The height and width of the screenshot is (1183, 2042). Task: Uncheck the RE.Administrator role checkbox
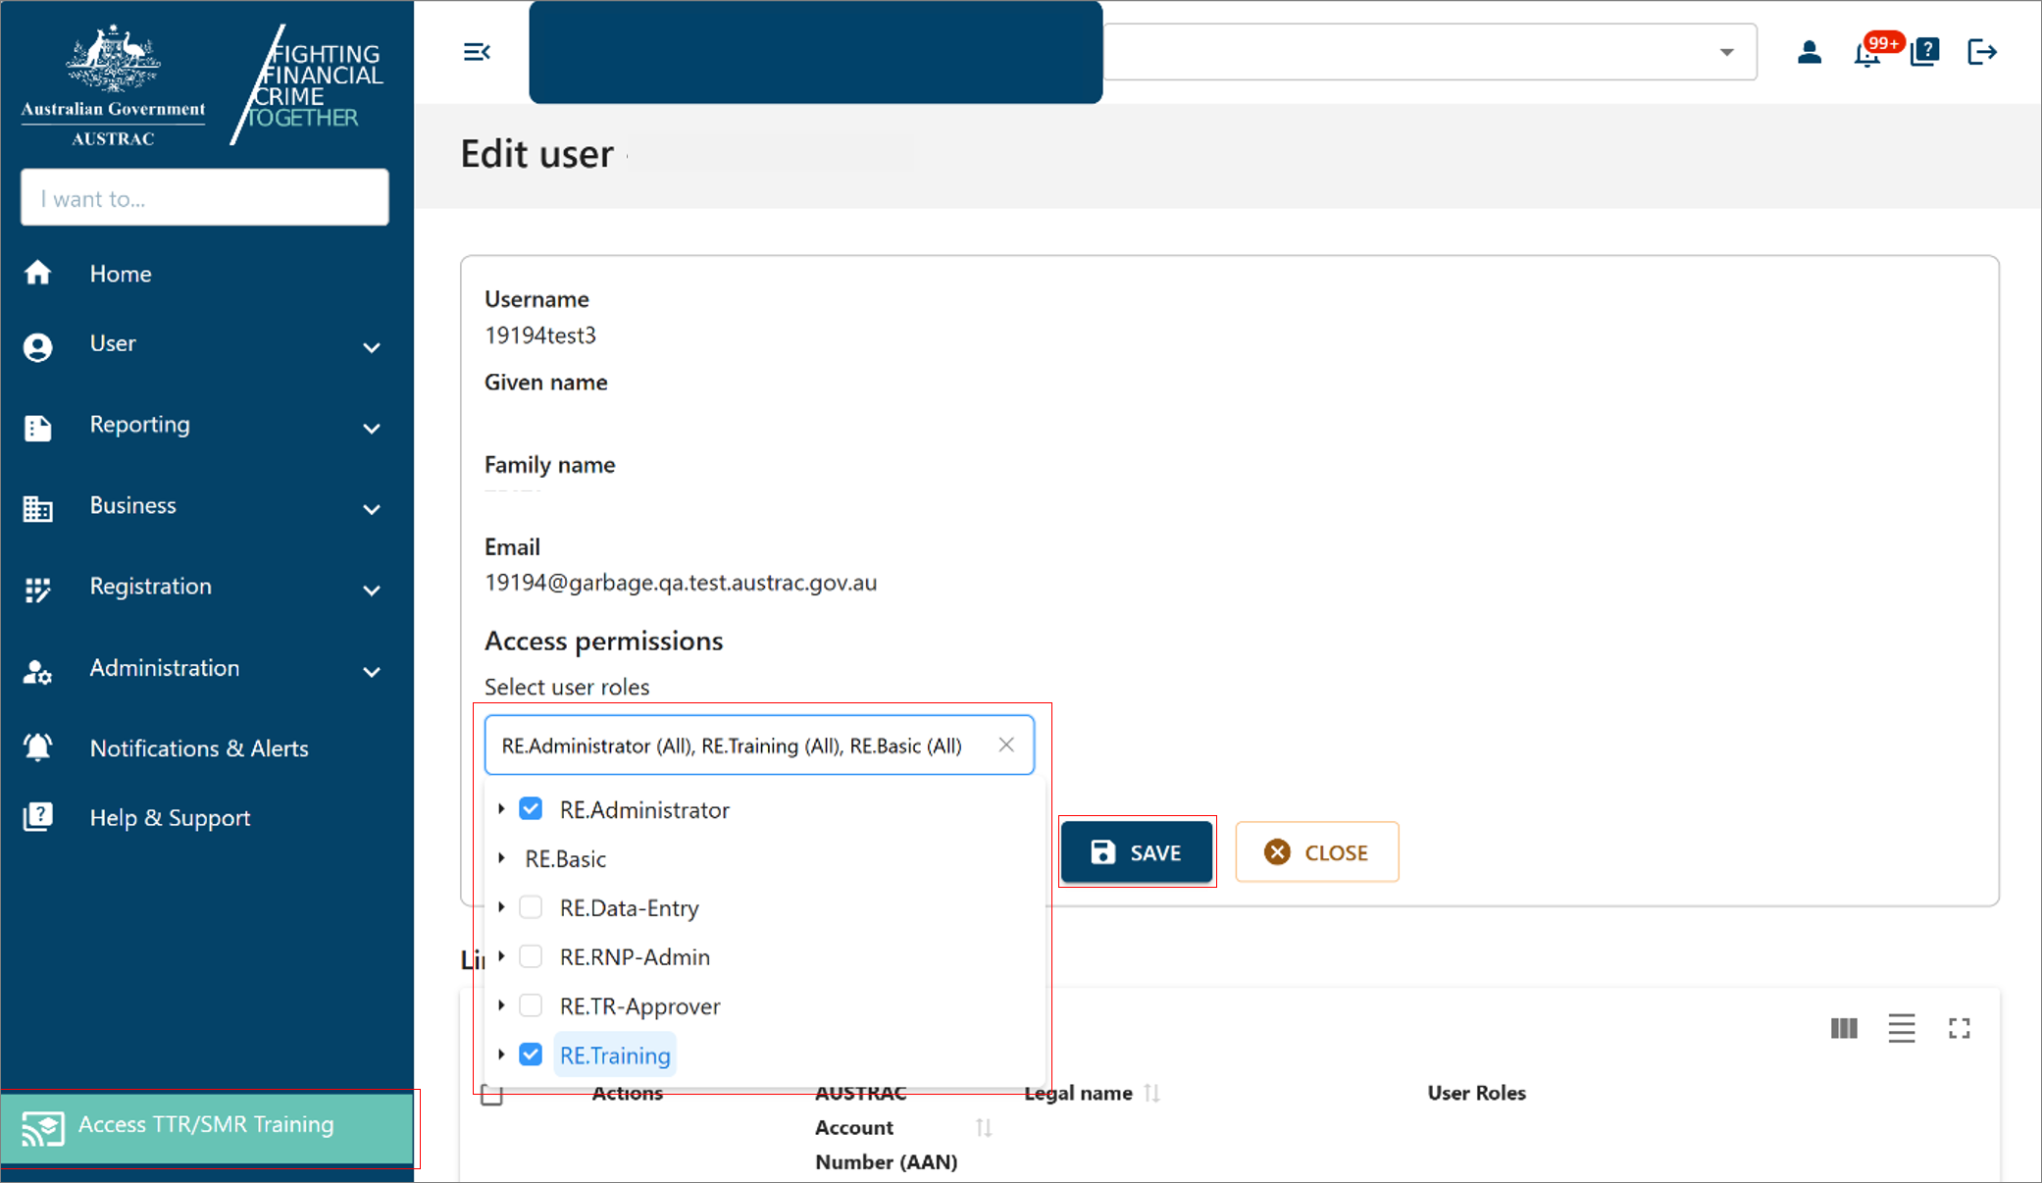pyautogui.click(x=531, y=809)
